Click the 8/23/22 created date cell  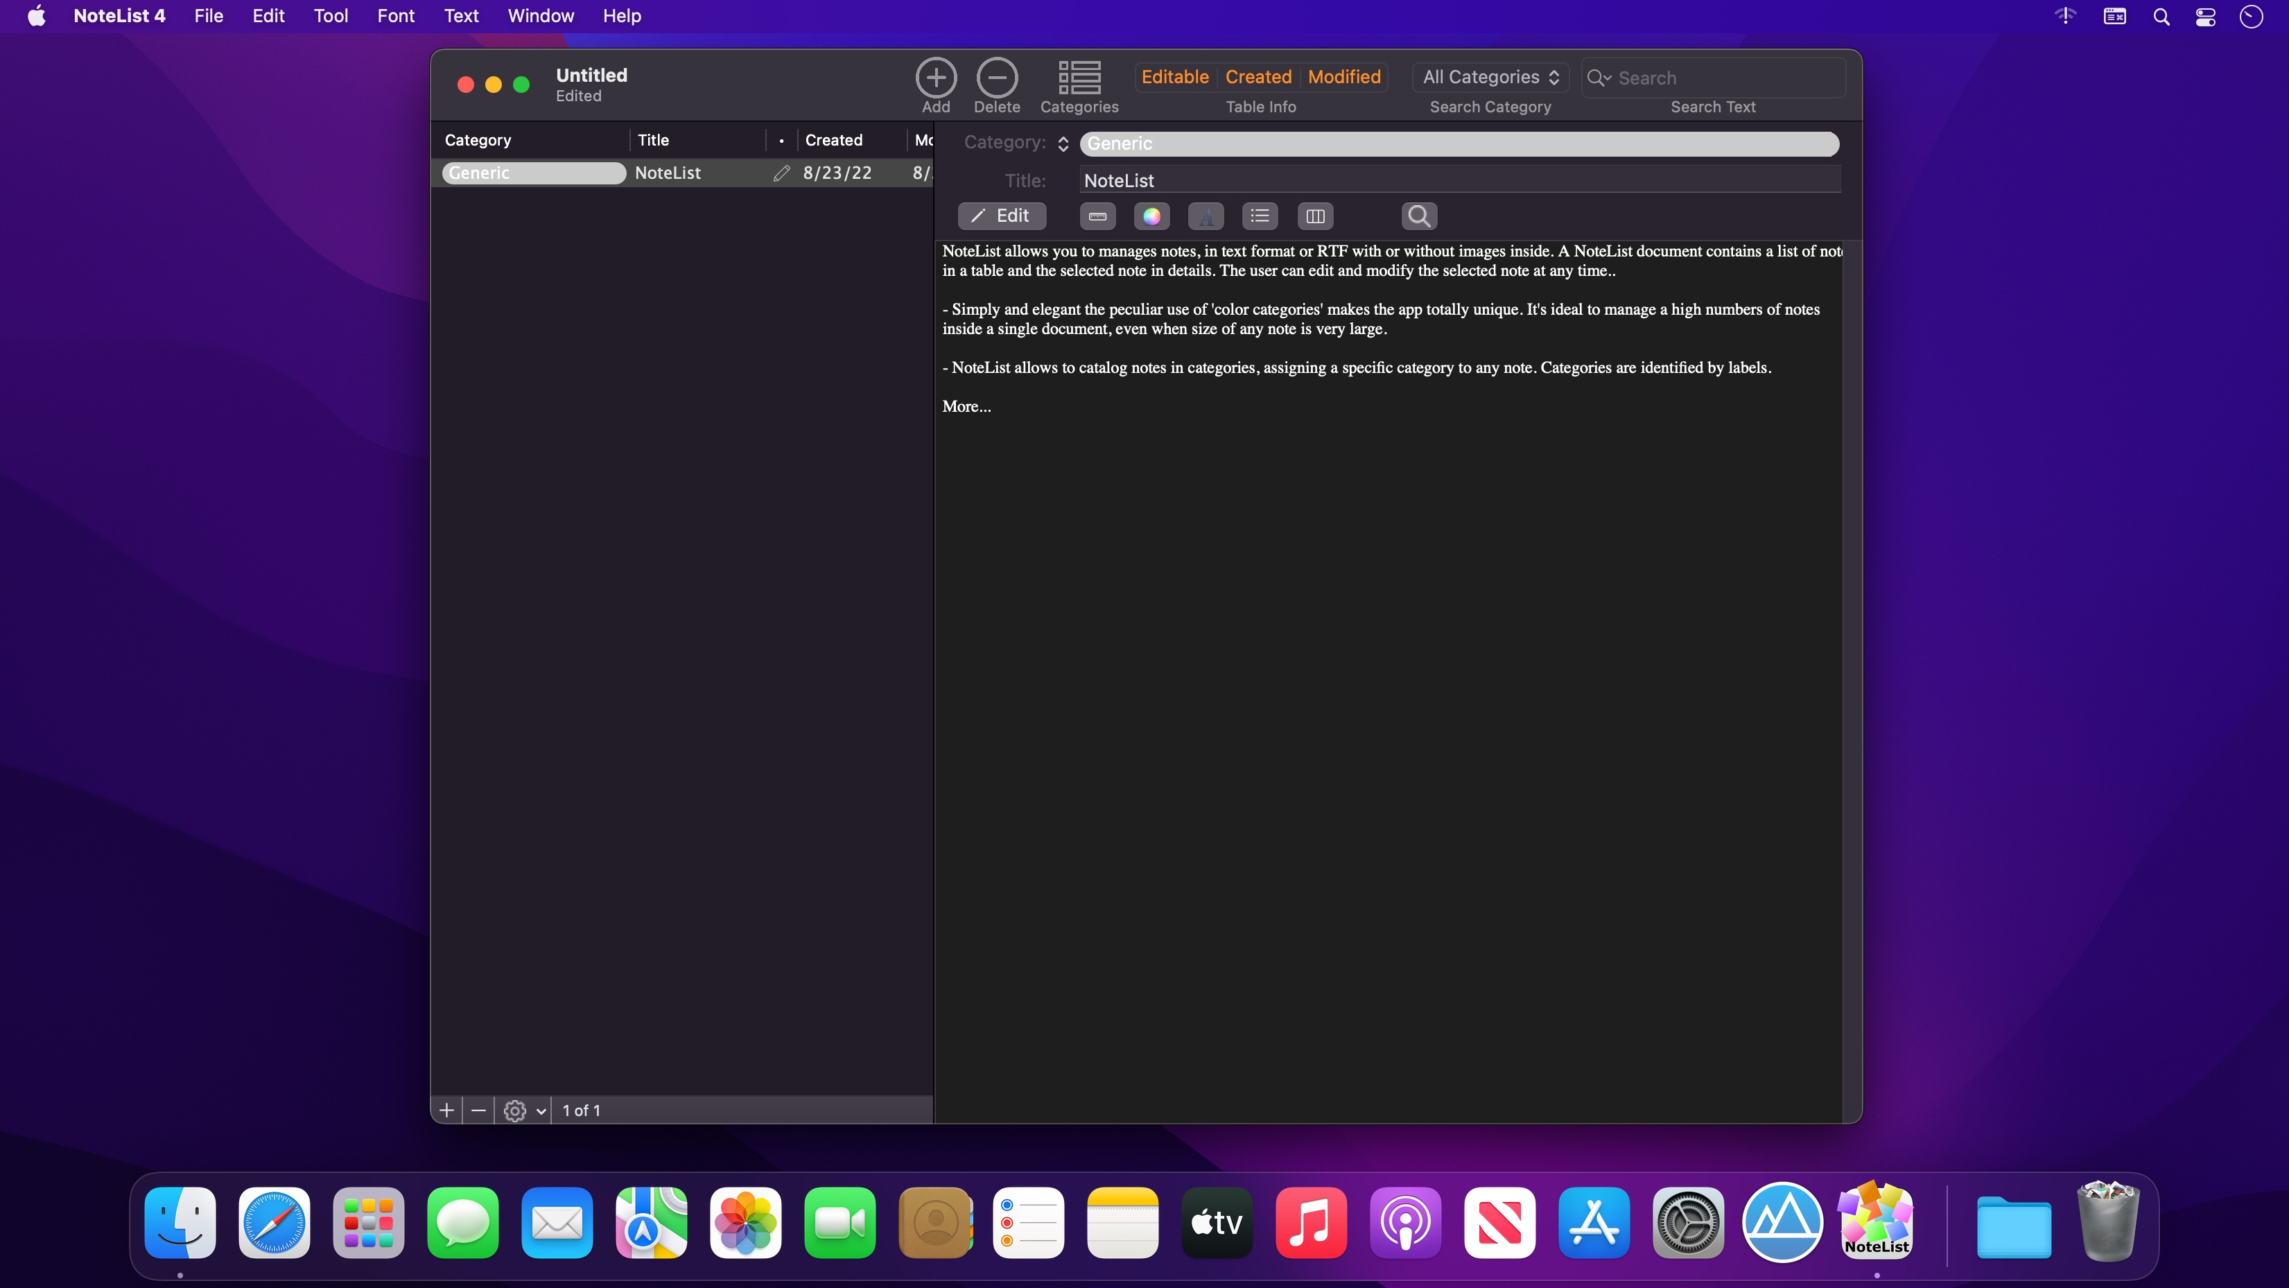pyautogui.click(x=837, y=173)
